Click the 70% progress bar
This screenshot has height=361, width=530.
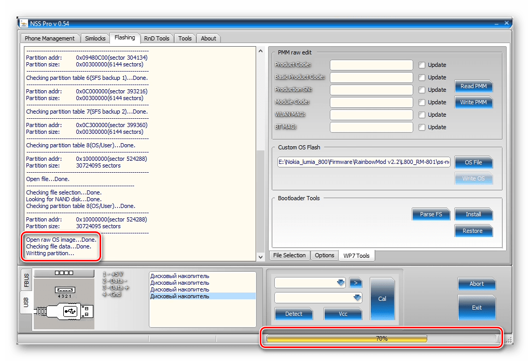click(x=382, y=338)
